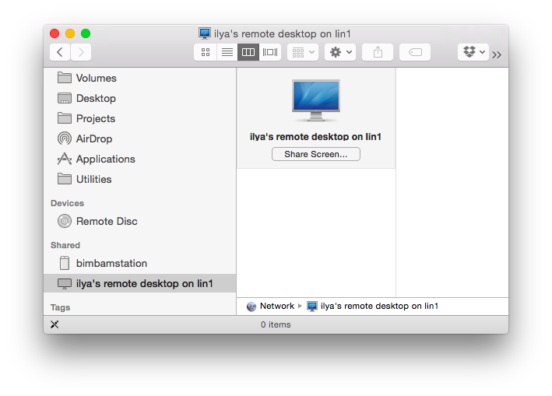The width and height of the screenshot is (552, 396).
Task: Select Remote Disc under Devices
Action: coord(139,221)
